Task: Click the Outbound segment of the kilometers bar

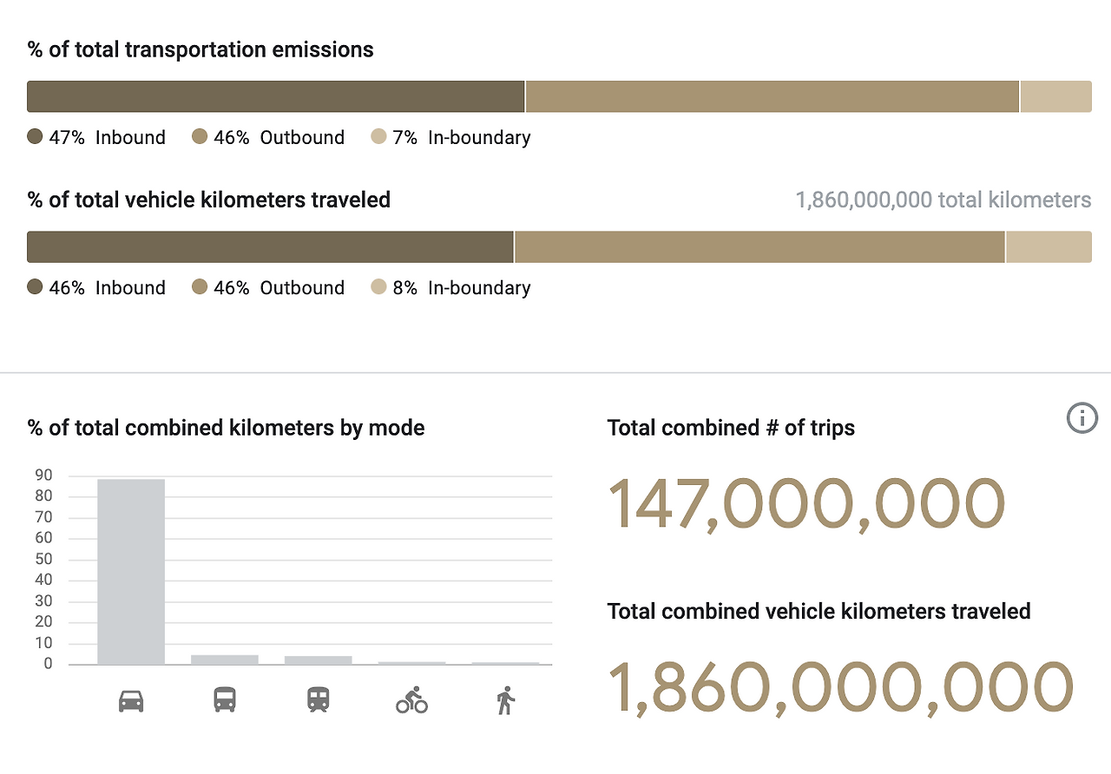Action: [x=759, y=246]
